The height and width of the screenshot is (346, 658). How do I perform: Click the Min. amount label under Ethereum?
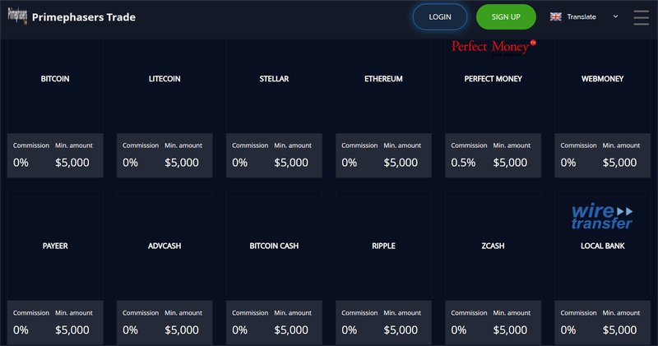point(402,145)
